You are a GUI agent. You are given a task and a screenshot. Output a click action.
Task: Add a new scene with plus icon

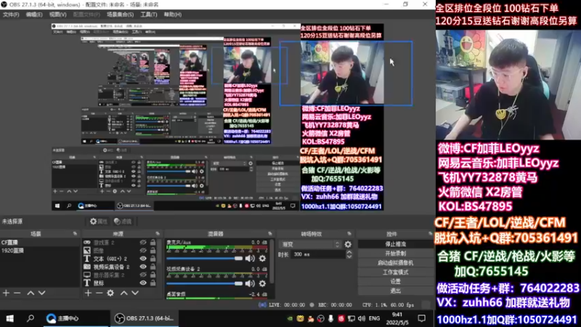point(6,293)
